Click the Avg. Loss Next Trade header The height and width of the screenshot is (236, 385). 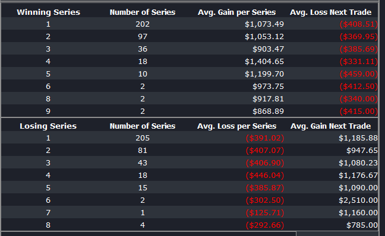tap(330, 12)
